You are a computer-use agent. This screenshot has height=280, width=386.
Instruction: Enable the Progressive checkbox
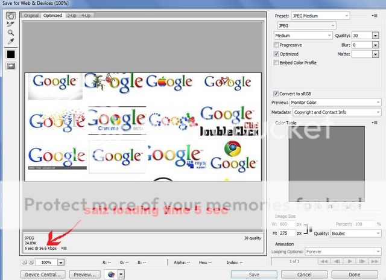pos(277,45)
